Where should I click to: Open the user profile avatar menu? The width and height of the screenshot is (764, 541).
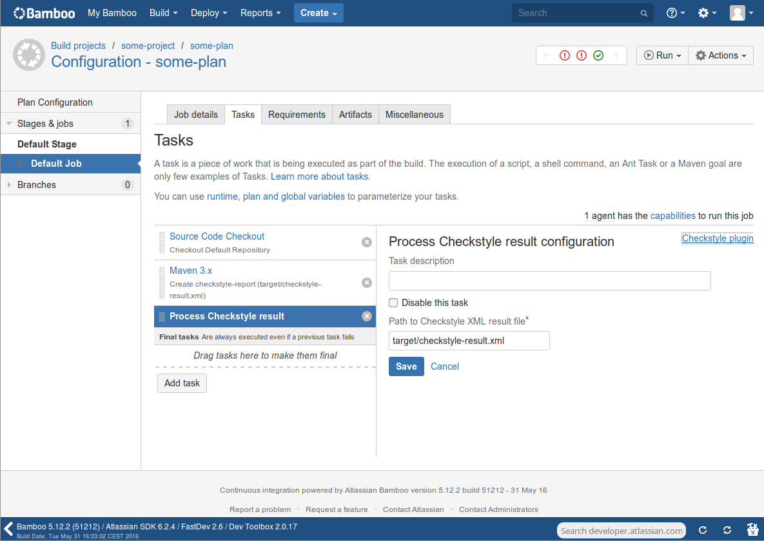pos(741,13)
